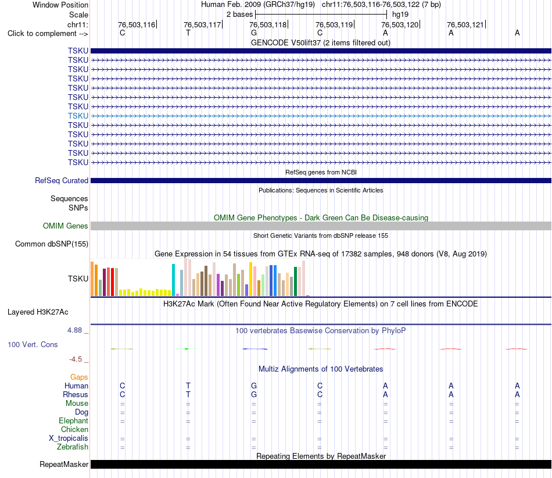Click the blue PhyloP conservation mark under G
Image resolution: width=552 pixels, height=478 pixels.
255,349
